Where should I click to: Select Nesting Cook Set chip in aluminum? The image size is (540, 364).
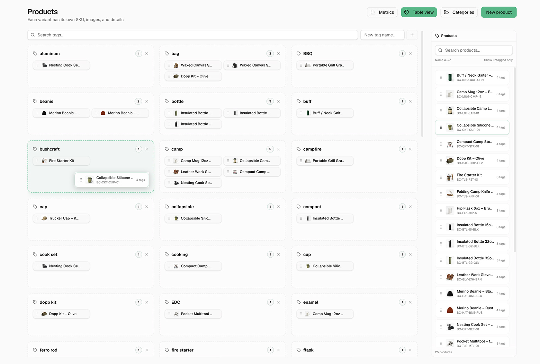(61, 65)
